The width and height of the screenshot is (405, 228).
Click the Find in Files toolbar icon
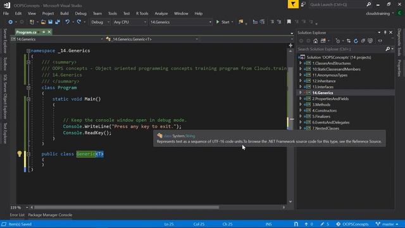(240, 22)
